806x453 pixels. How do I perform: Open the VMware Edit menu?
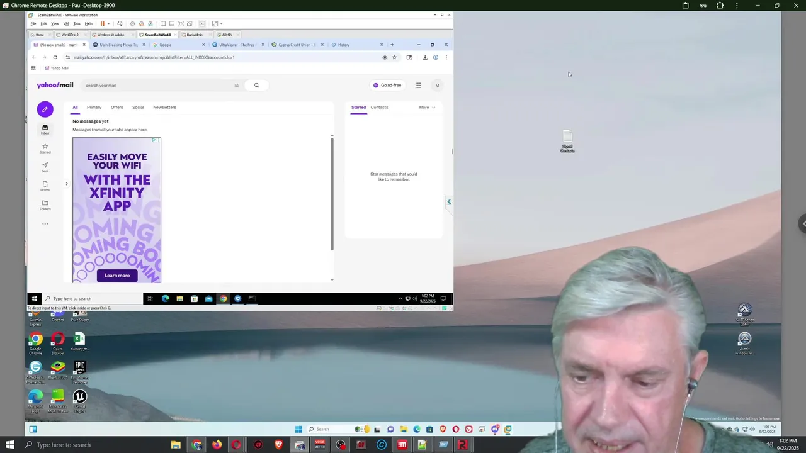coord(43,24)
